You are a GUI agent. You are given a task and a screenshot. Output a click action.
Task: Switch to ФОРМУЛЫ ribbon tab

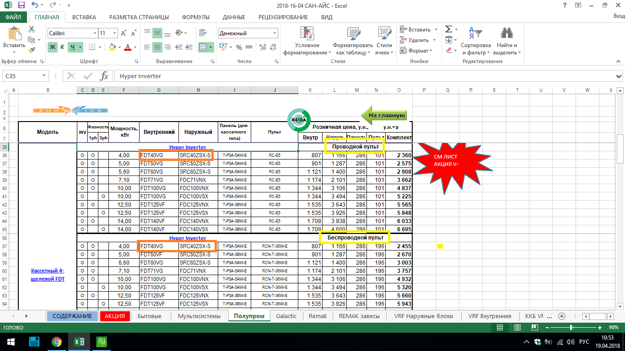click(x=196, y=17)
